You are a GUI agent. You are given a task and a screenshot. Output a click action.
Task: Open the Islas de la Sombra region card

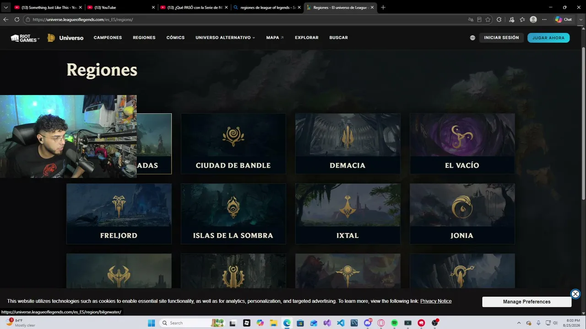point(233,214)
